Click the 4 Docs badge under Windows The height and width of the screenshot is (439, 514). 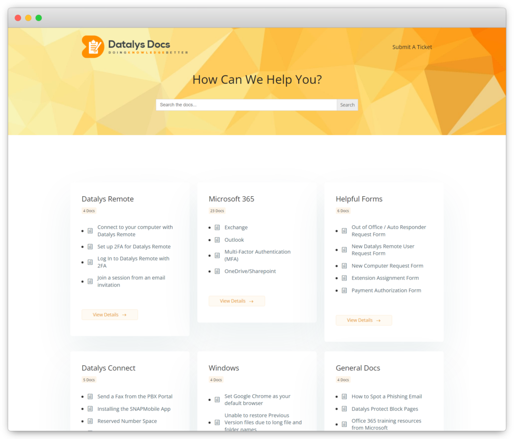pyautogui.click(x=216, y=380)
